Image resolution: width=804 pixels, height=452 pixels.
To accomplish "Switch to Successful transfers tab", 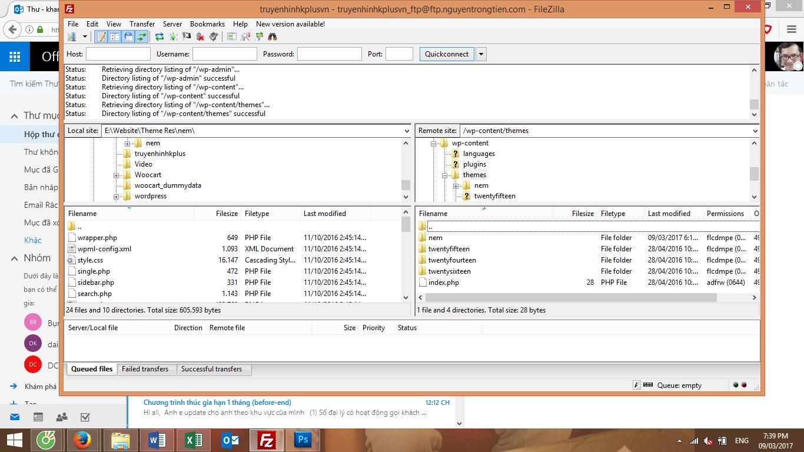I will (x=211, y=369).
